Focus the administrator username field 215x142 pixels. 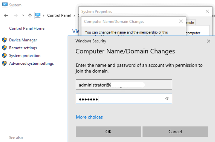(x=124, y=85)
